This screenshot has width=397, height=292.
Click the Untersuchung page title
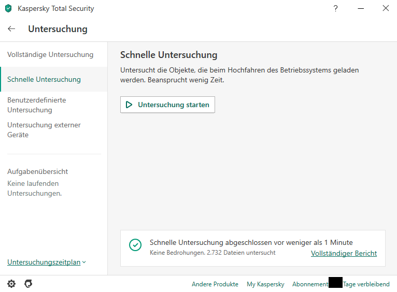tap(58, 29)
